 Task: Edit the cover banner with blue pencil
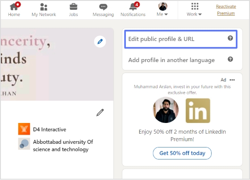pyautogui.click(x=100, y=41)
